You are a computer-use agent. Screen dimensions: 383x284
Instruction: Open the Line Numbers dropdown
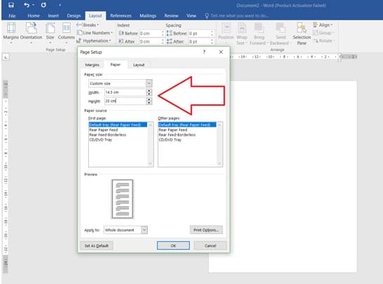[x=95, y=33]
